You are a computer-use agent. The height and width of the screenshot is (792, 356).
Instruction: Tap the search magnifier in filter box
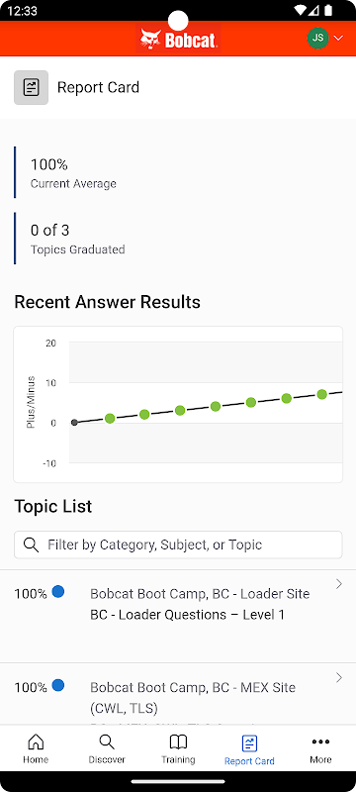[32, 545]
